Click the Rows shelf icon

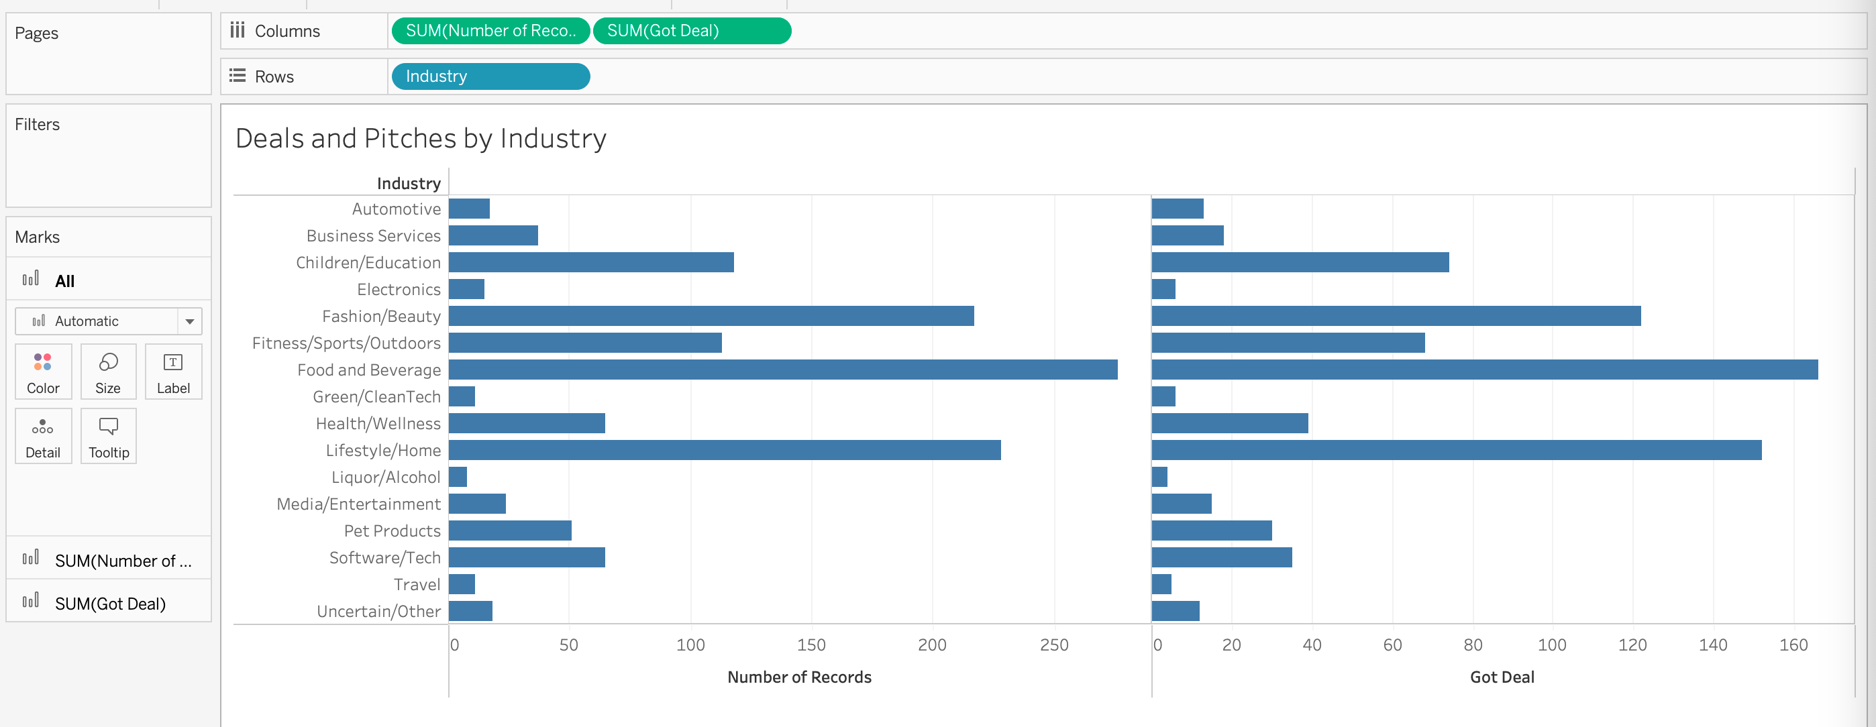[x=238, y=76]
